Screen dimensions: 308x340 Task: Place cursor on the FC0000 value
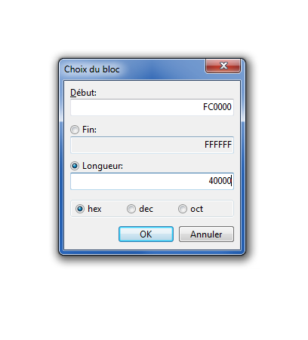click(x=217, y=107)
